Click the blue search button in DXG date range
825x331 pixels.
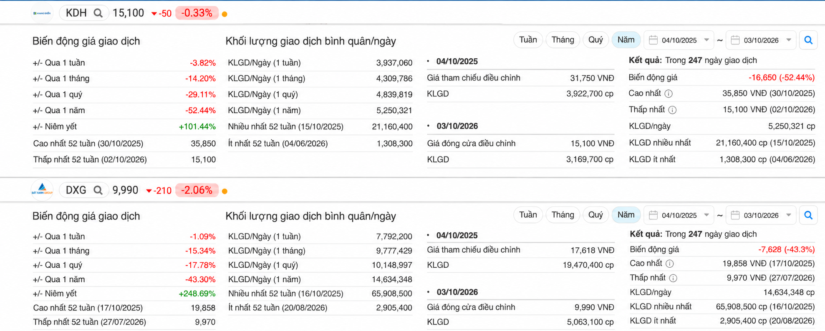(808, 215)
